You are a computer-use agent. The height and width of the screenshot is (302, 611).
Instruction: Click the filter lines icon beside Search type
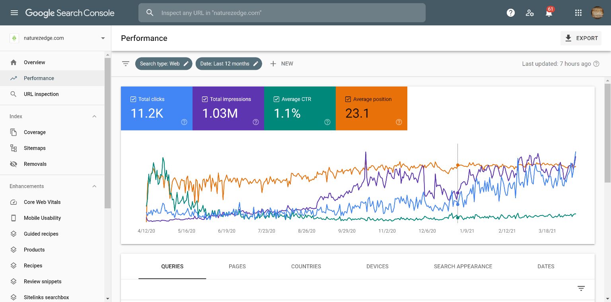point(126,63)
